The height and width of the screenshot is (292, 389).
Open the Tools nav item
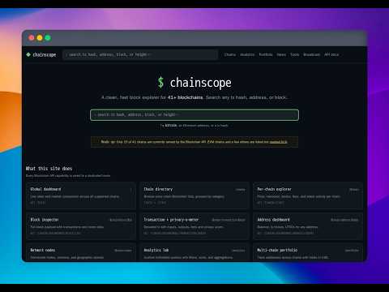(295, 54)
